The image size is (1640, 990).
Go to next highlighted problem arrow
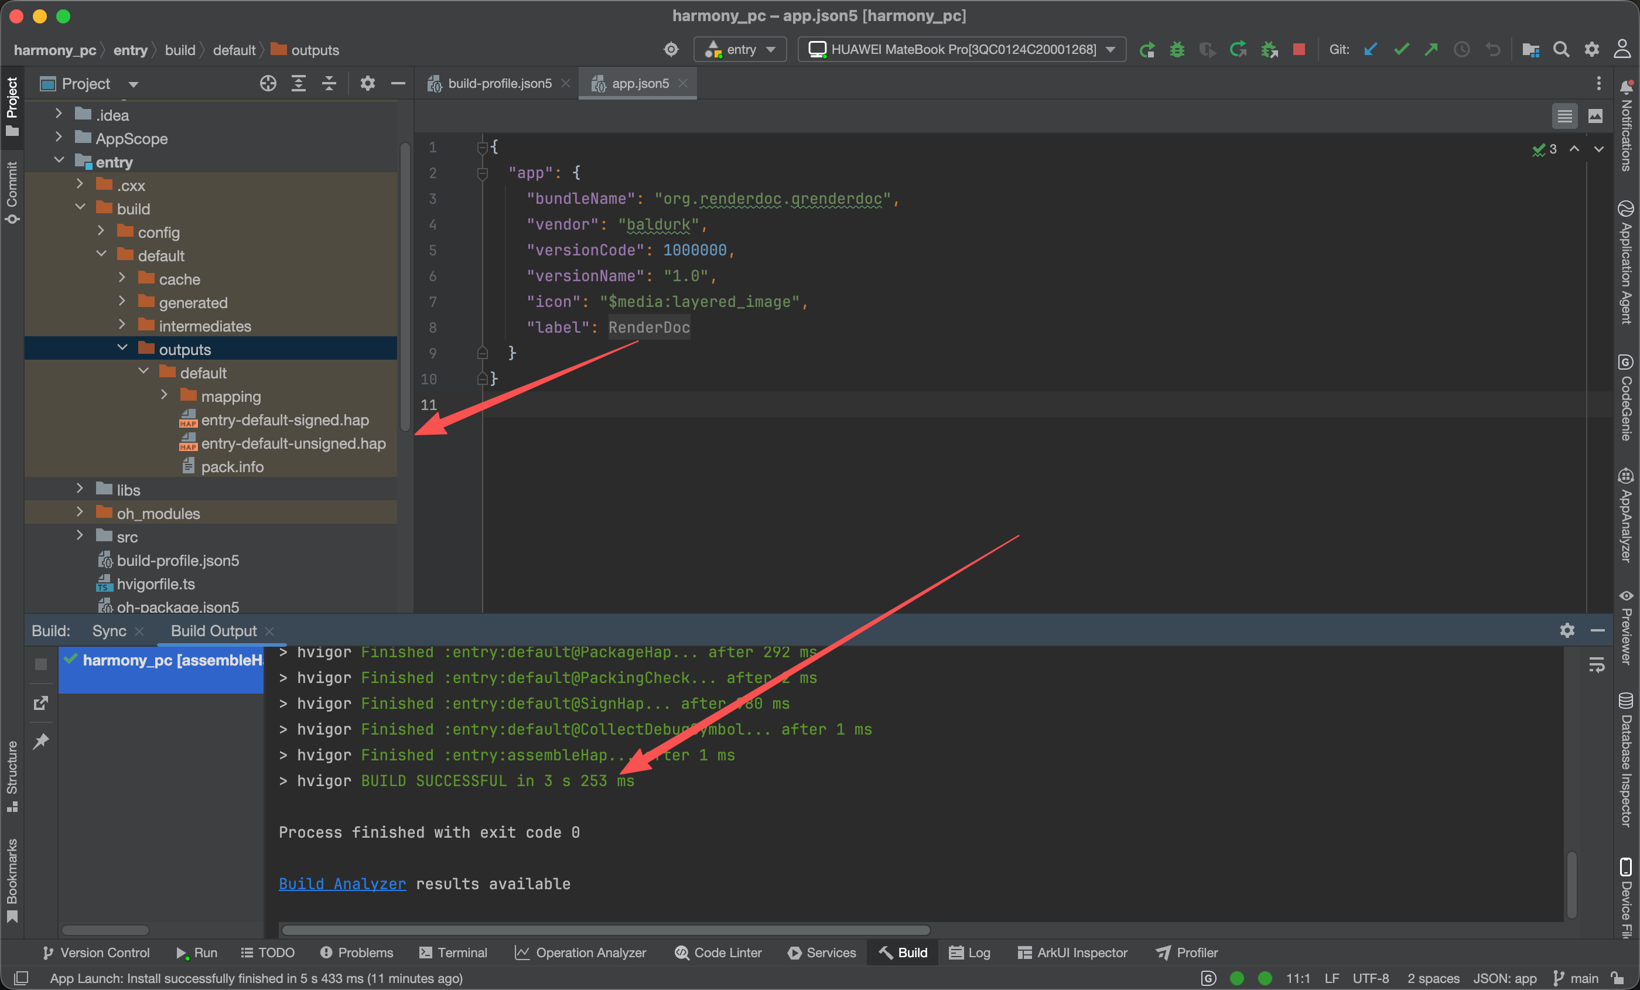(x=1598, y=149)
